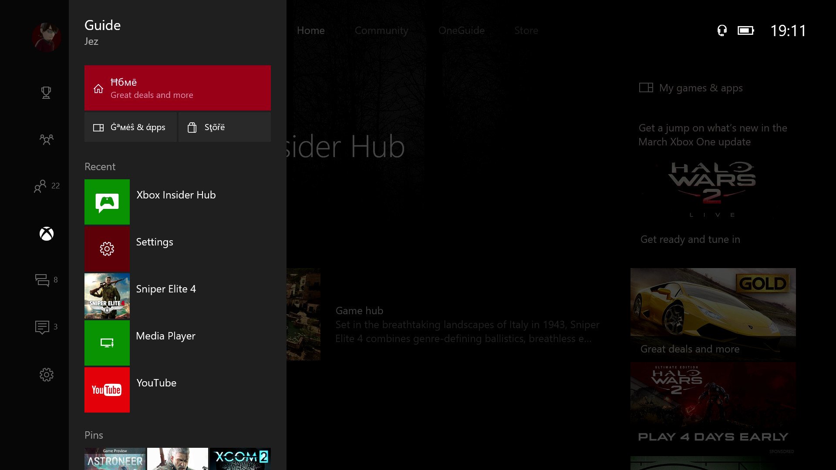The width and height of the screenshot is (836, 470).
Task: Open the sidebar Settings gear icon
Action: point(46,375)
